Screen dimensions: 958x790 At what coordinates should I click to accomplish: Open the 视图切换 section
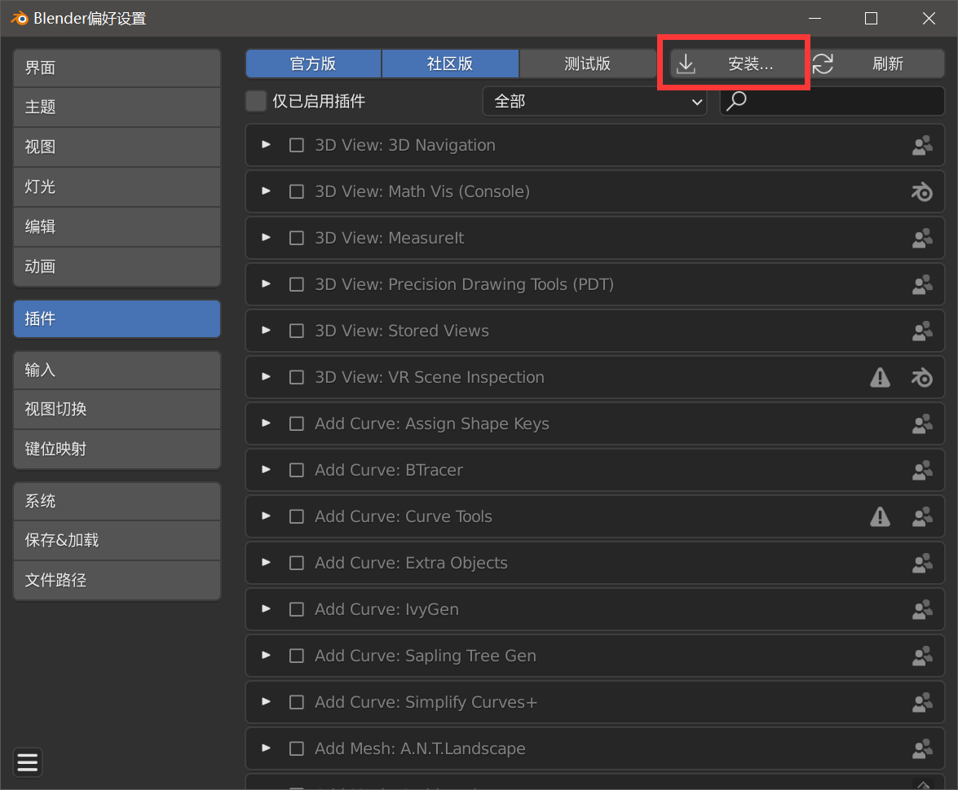[117, 410]
